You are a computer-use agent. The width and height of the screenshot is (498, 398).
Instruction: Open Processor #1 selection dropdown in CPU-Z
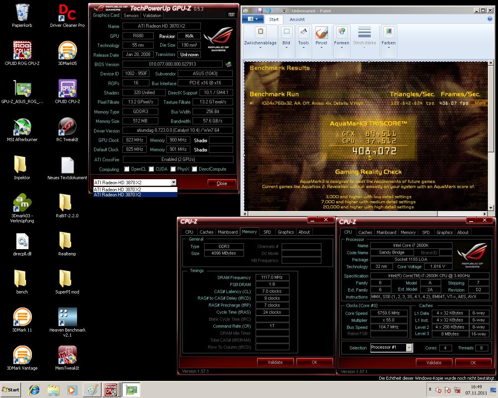coord(409,348)
